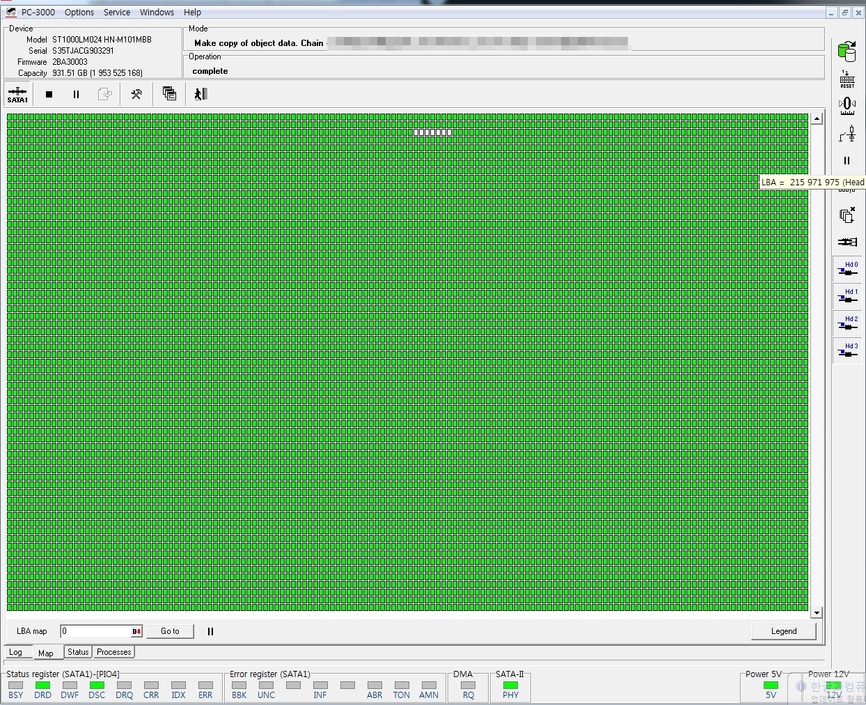
Task: Click the TON error indicator
Action: tap(402, 685)
